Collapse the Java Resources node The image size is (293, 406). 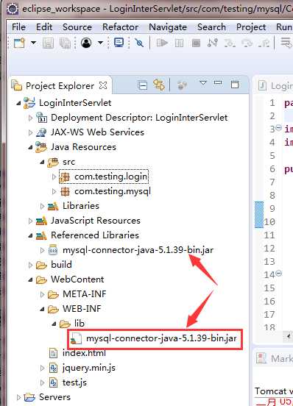(30, 148)
